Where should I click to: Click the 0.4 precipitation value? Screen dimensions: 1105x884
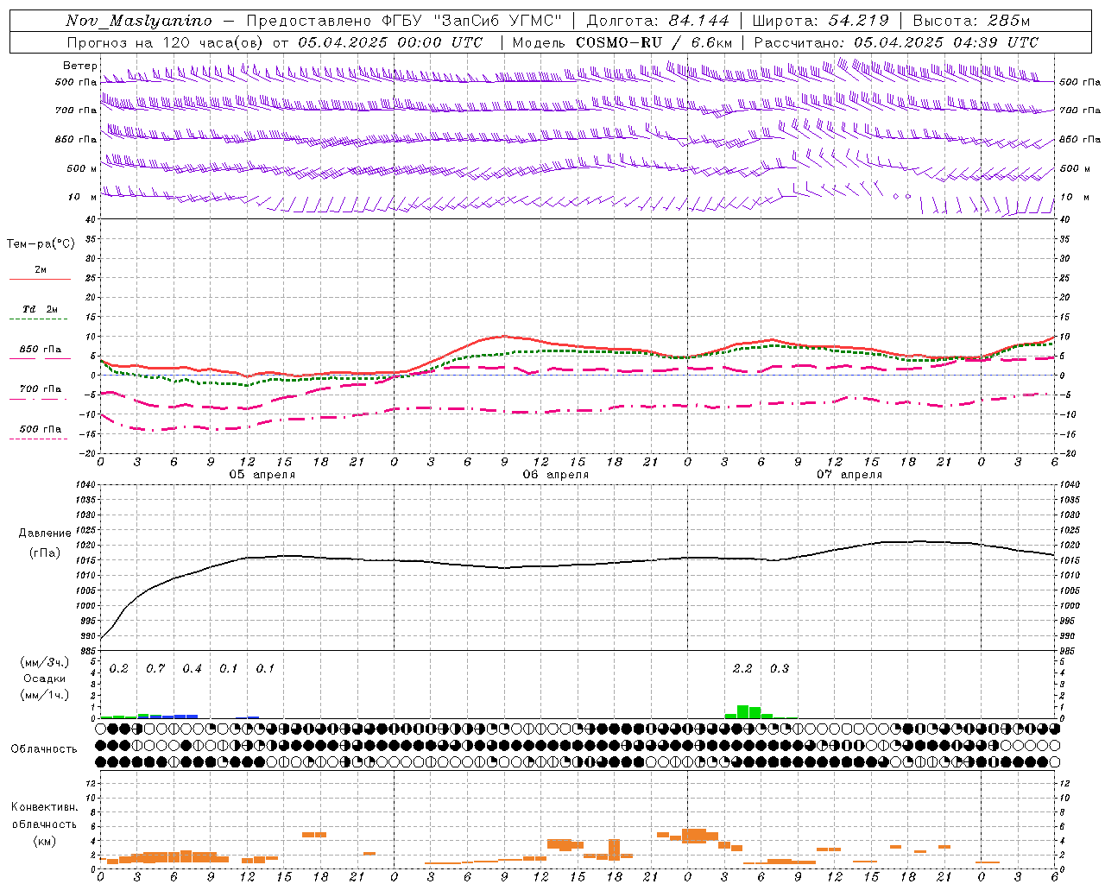(x=192, y=668)
